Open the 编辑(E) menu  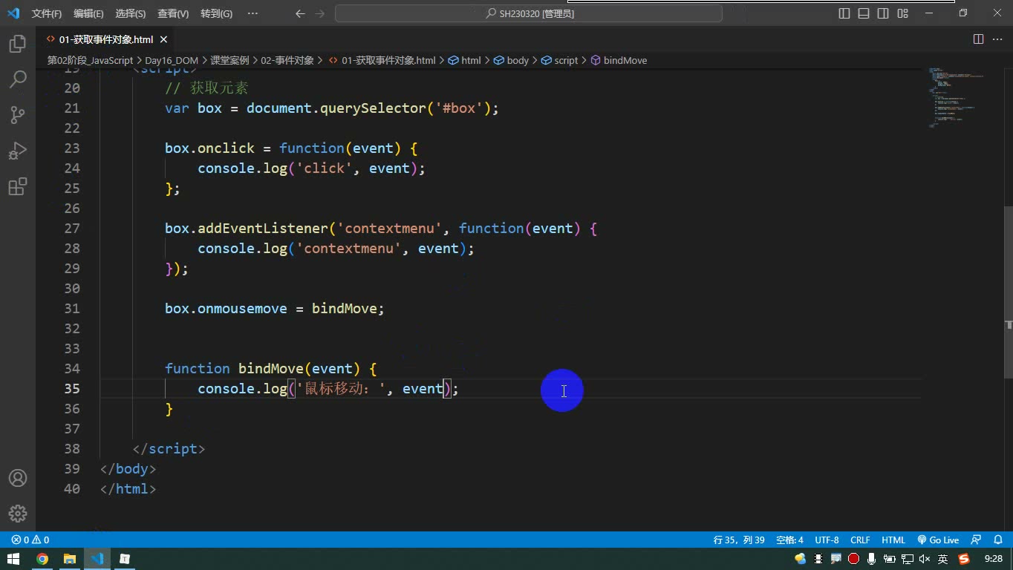coord(88,13)
